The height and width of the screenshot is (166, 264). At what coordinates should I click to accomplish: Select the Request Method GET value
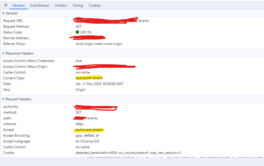[x=78, y=26]
